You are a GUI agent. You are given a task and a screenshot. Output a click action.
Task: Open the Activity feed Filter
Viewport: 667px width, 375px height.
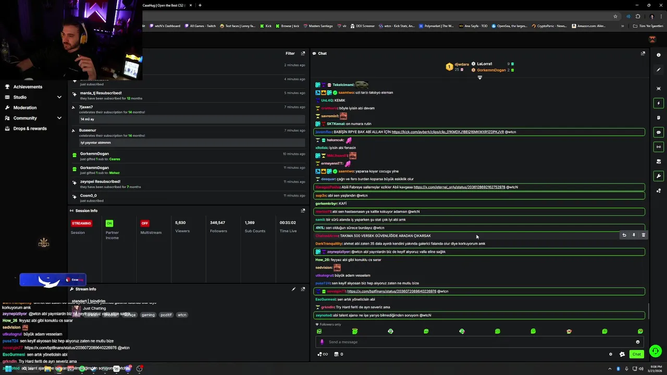point(290,53)
